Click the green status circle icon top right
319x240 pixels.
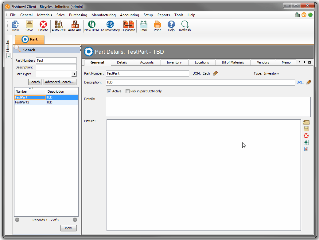point(310,15)
